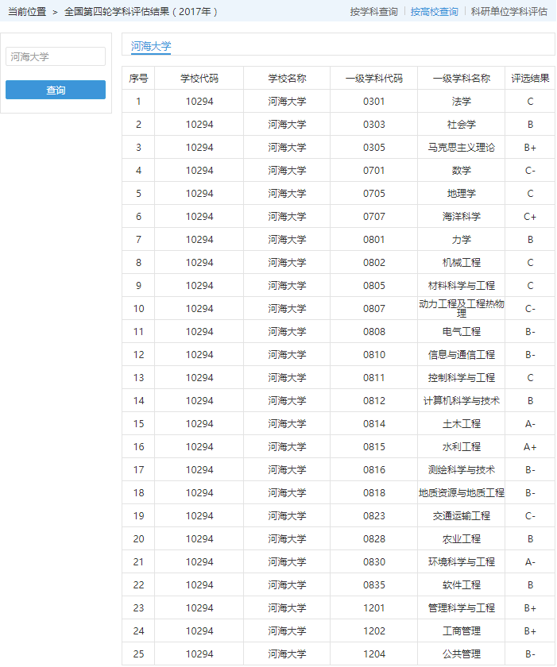Focus the 河海大学 school name input field
557x667 pixels.
coord(56,56)
